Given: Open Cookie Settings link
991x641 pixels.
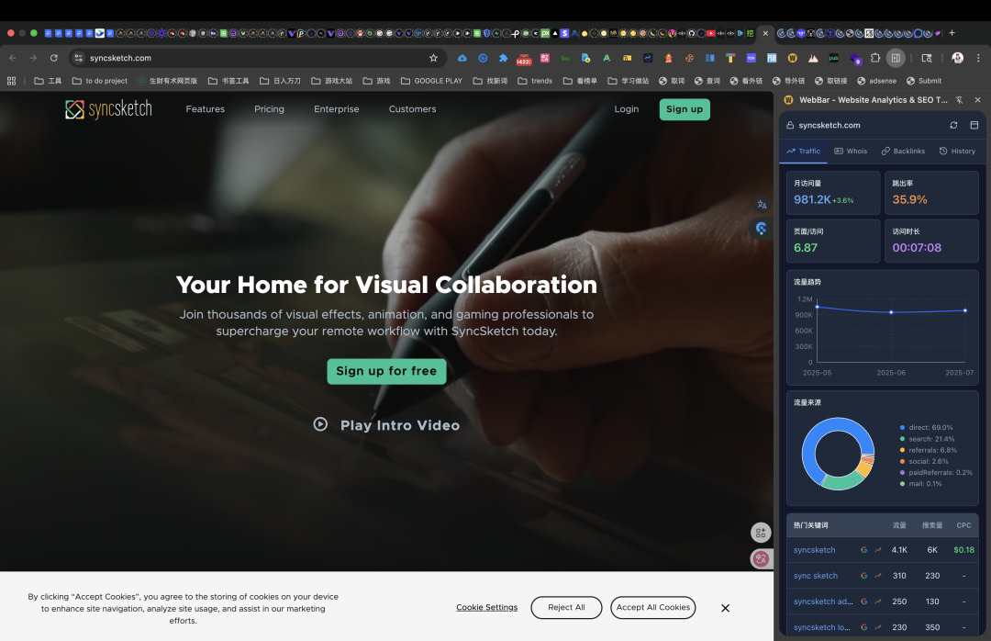Looking at the screenshot, I should [x=486, y=607].
